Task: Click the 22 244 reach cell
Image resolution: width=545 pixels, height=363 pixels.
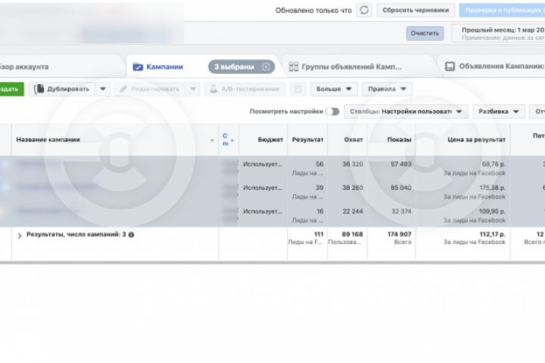Action: (x=353, y=211)
